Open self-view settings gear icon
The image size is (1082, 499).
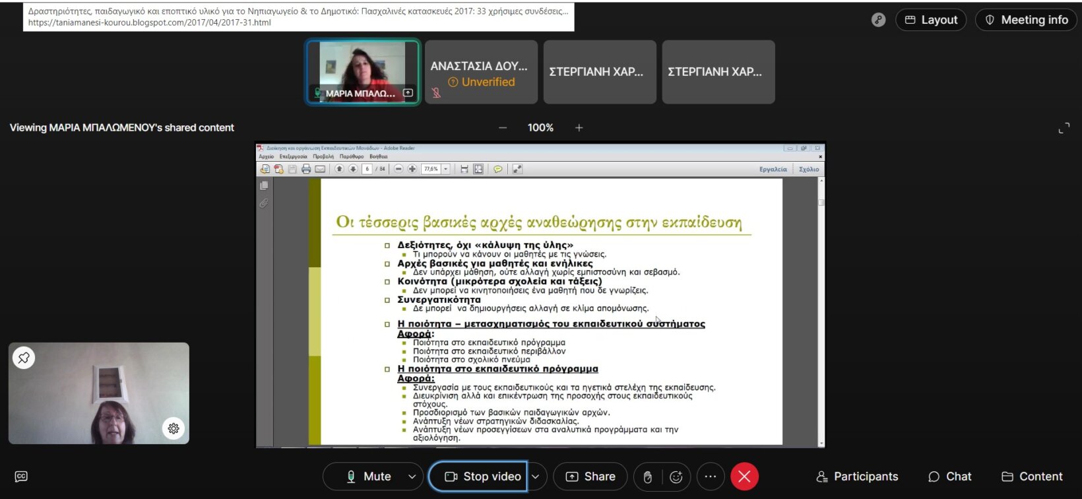tap(174, 428)
